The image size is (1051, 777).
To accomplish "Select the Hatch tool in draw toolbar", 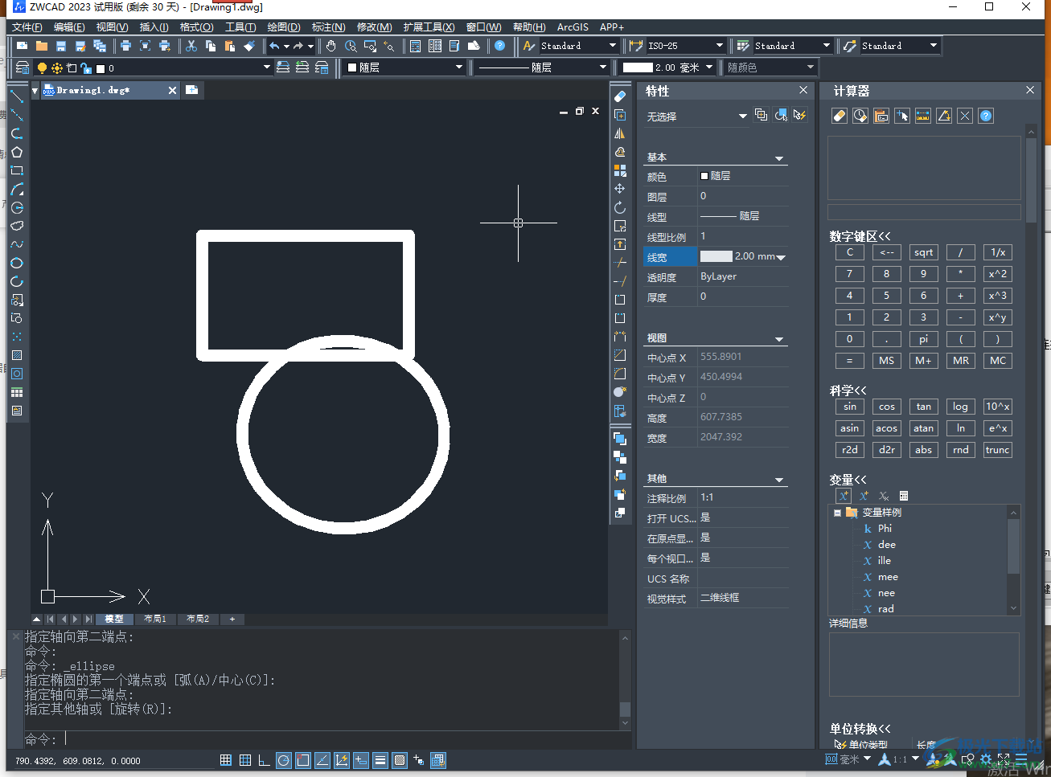I will point(17,355).
